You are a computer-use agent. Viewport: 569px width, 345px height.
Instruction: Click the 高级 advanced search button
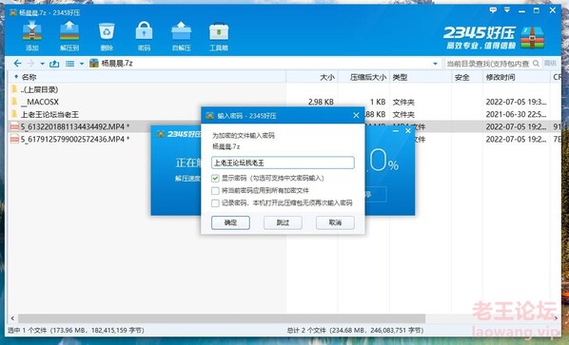pos(550,64)
